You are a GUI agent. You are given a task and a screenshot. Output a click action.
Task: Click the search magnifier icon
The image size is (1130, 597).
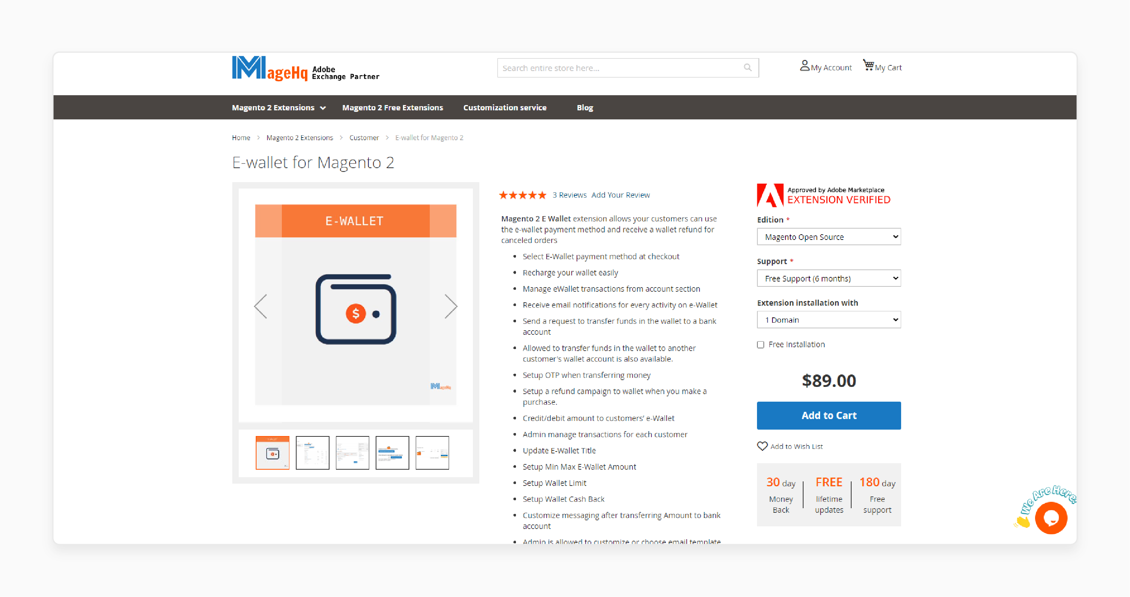(x=748, y=68)
